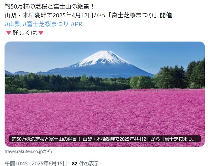Open the #富士芝桜まつり hashtag
Image resolution: width=208 pixels, height=166 pixels.
45,24
